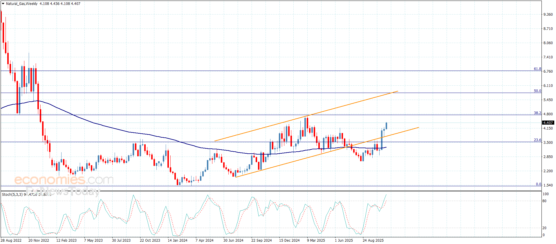The image size is (556, 244).
Task: Click the 9.360 price axis label
Action: click(x=548, y=15)
